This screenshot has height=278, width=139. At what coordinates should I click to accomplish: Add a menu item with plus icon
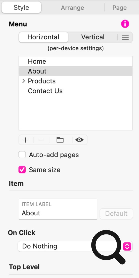coord(26,140)
